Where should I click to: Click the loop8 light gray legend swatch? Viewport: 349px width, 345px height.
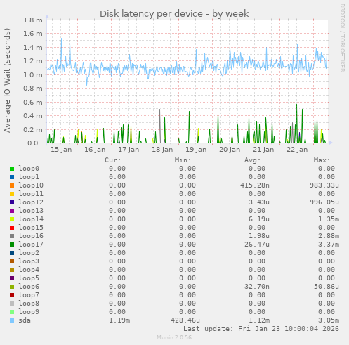[12, 304]
